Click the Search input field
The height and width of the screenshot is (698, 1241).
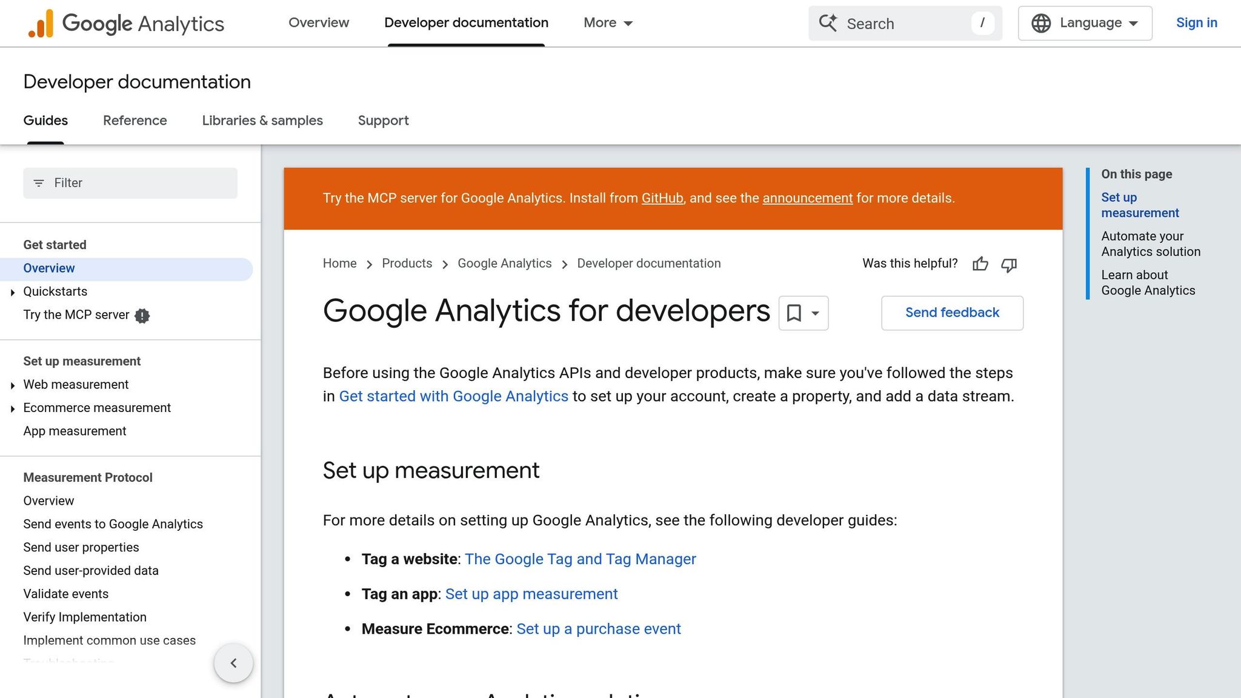(905, 24)
